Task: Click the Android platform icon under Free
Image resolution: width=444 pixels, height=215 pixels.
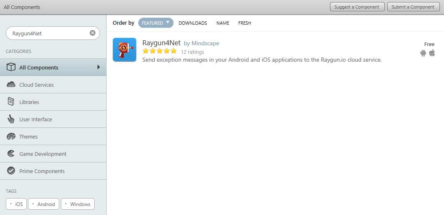Action: coord(423,53)
